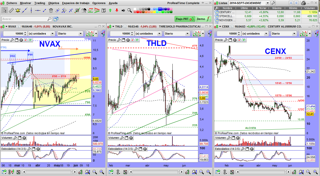
Task: Toggle the Demo mode button
Action: point(204,19)
